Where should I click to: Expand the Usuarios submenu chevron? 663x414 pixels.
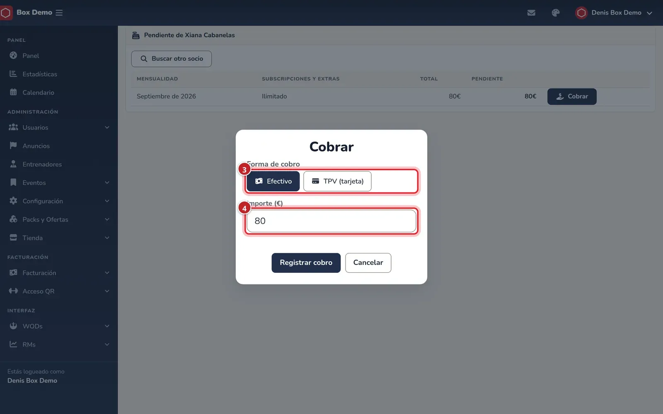(107, 128)
